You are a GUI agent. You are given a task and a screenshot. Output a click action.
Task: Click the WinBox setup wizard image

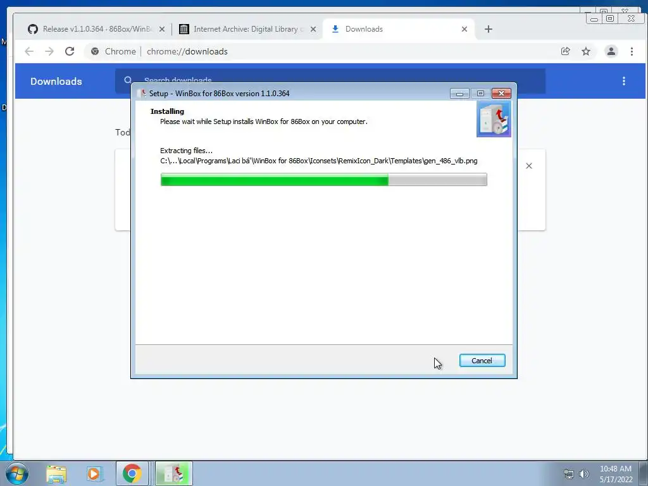494,119
